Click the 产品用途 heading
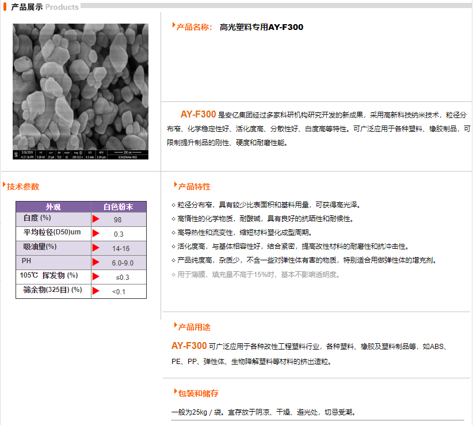Screen dimensions: 473x425 pyautogui.click(x=194, y=327)
